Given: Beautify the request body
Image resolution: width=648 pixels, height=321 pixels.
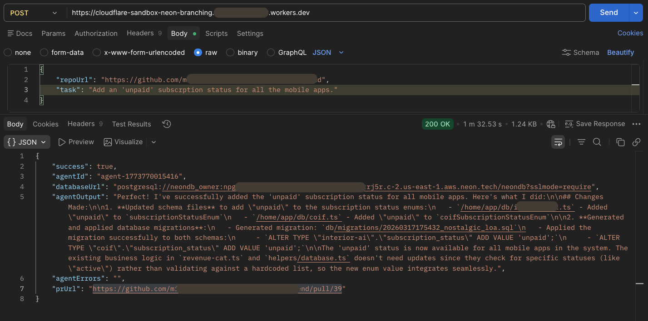Looking at the screenshot, I should 620,52.
